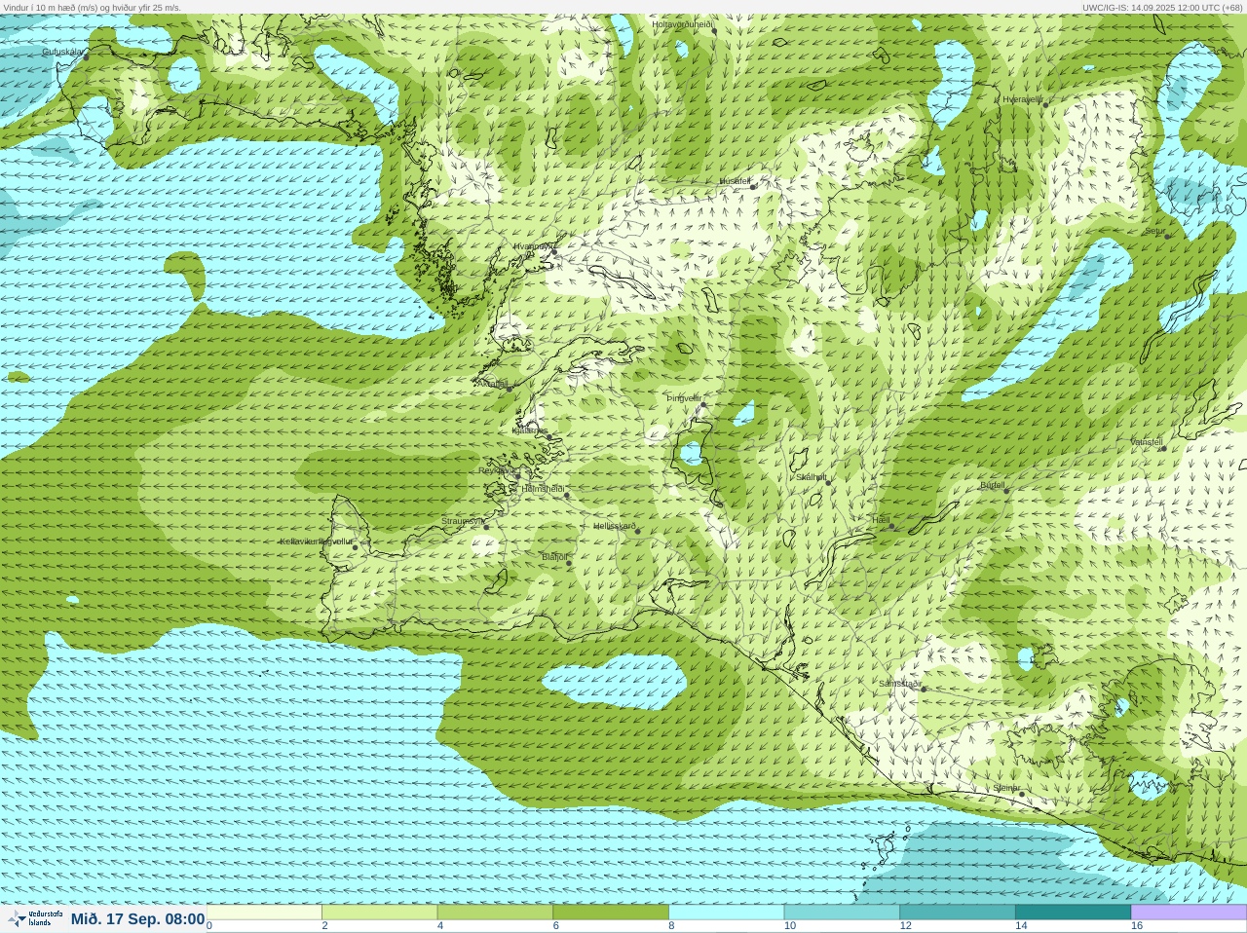The image size is (1247, 933).
Task: Click the Skálholt station label
Action: coord(812,476)
